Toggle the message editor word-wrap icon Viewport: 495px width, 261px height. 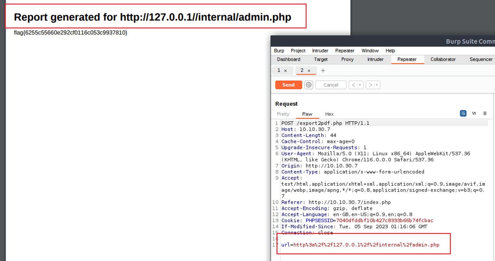(x=463, y=114)
